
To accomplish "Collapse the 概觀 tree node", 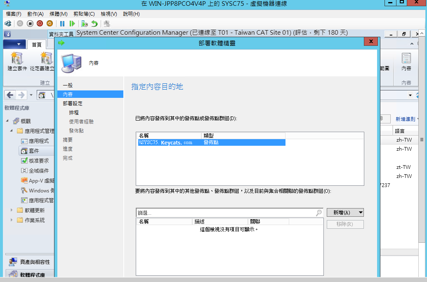I will [7, 121].
